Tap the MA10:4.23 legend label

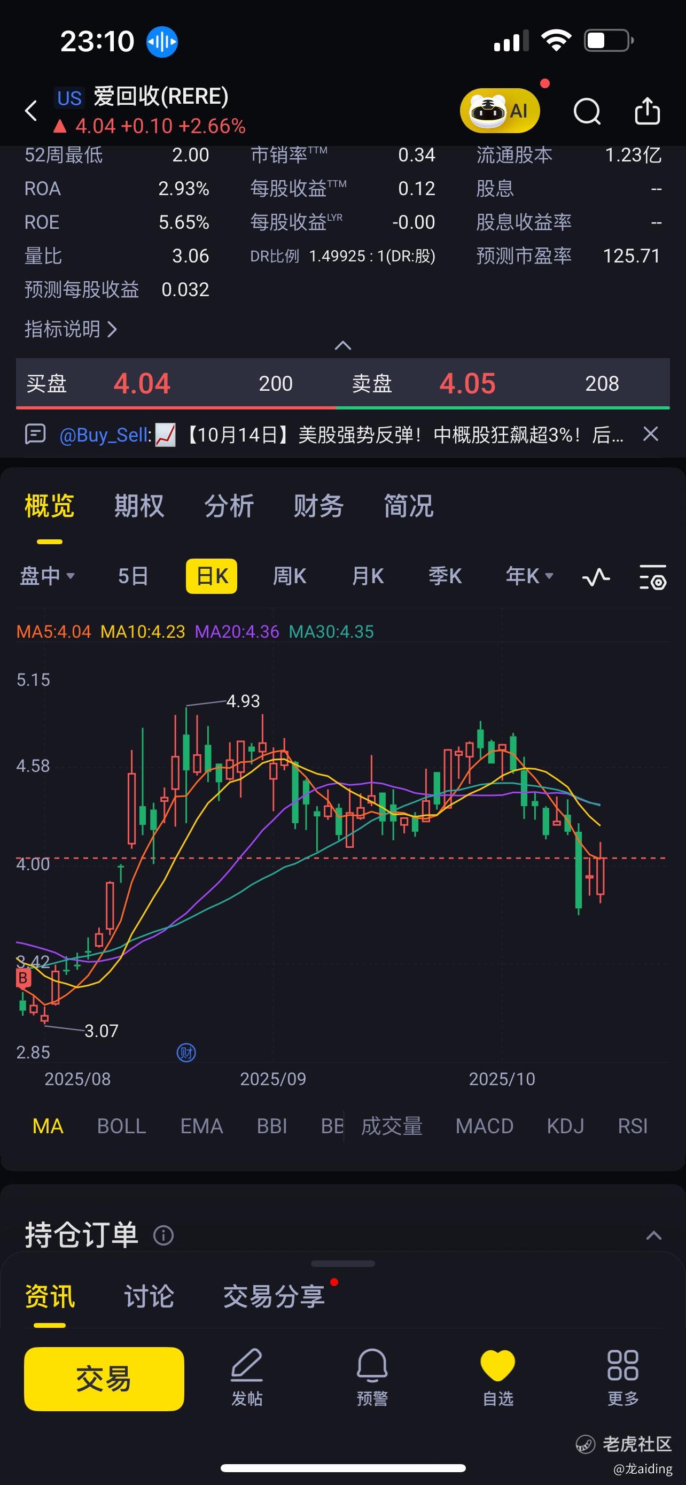pyautogui.click(x=143, y=632)
